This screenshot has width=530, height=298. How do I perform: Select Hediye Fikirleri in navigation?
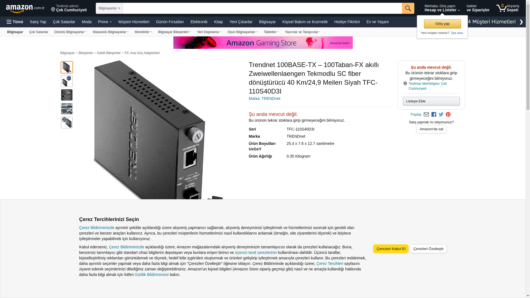coord(347,22)
